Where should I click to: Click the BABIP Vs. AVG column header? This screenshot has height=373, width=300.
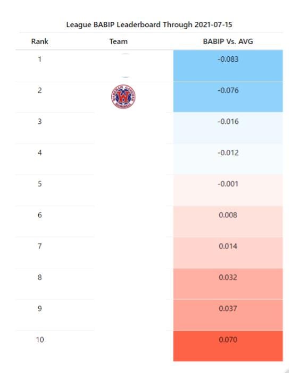click(x=228, y=41)
